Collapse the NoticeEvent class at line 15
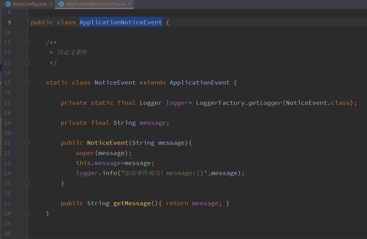Viewport: 367px width, 239px height. pos(28,83)
